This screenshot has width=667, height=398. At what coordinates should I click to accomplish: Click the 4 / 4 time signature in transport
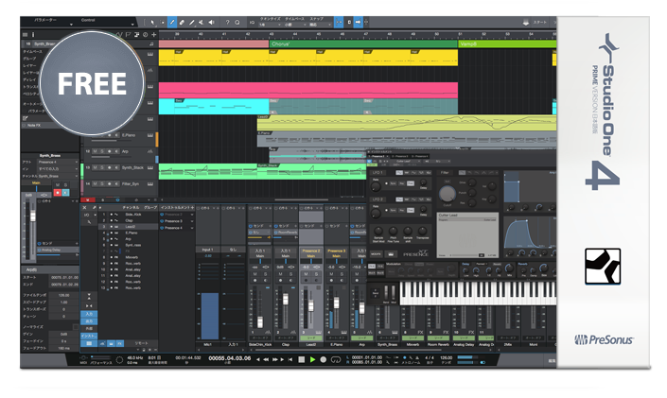click(x=430, y=357)
